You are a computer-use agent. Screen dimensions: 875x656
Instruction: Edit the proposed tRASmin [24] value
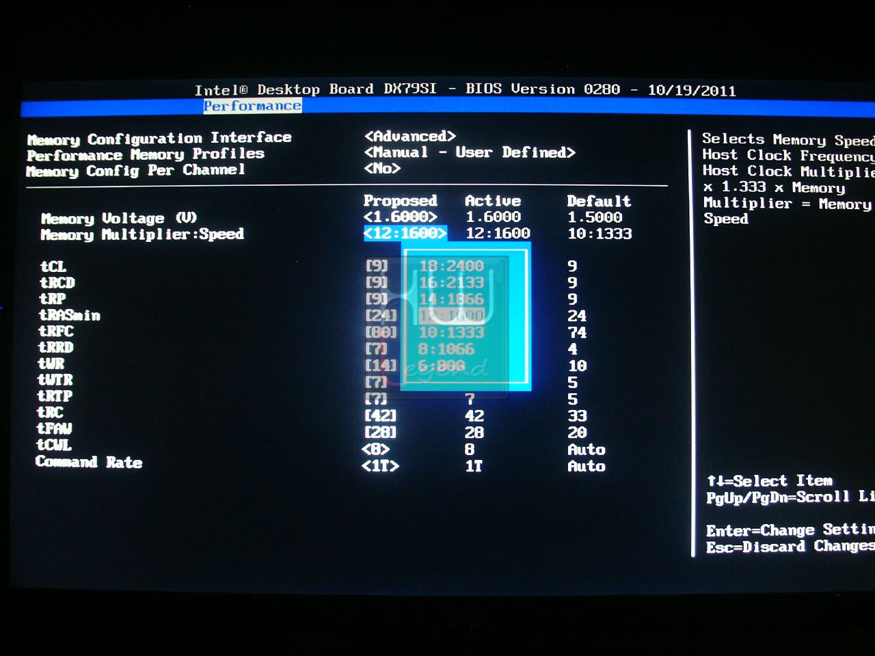381,315
